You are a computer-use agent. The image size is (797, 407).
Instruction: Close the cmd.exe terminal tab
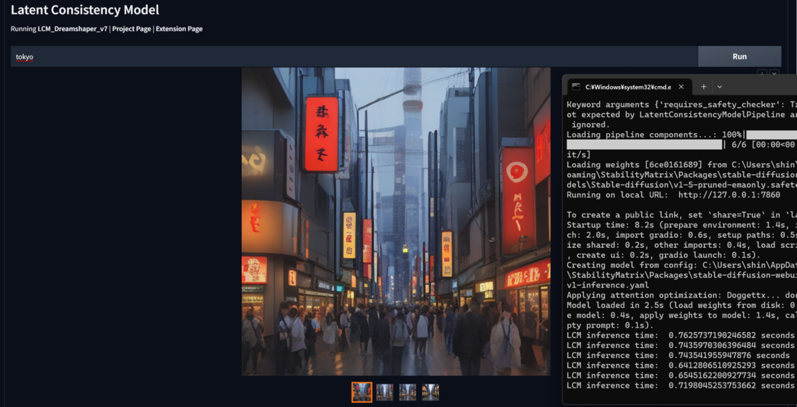682,87
